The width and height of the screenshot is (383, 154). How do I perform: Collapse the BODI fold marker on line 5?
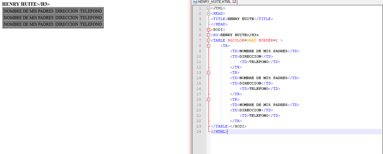pos(208,30)
